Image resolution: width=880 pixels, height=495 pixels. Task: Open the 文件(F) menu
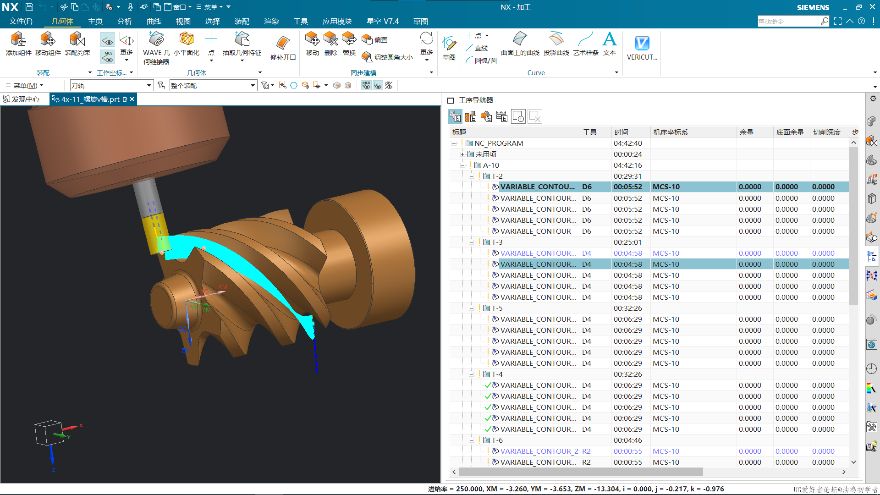21,21
